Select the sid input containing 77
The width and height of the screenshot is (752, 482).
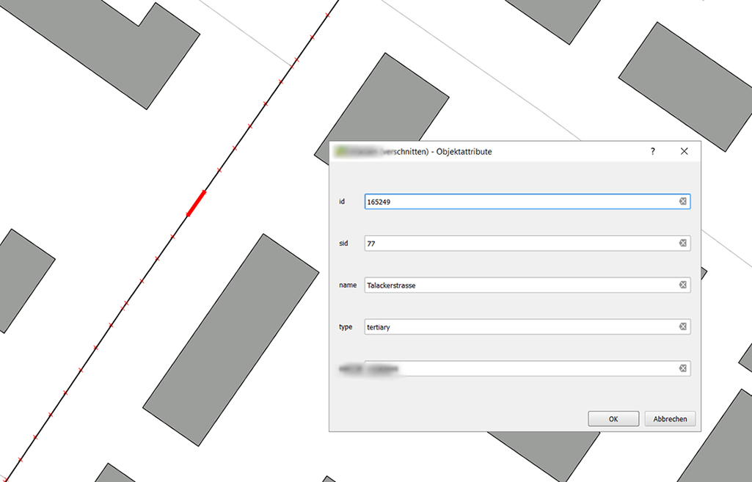point(477,243)
